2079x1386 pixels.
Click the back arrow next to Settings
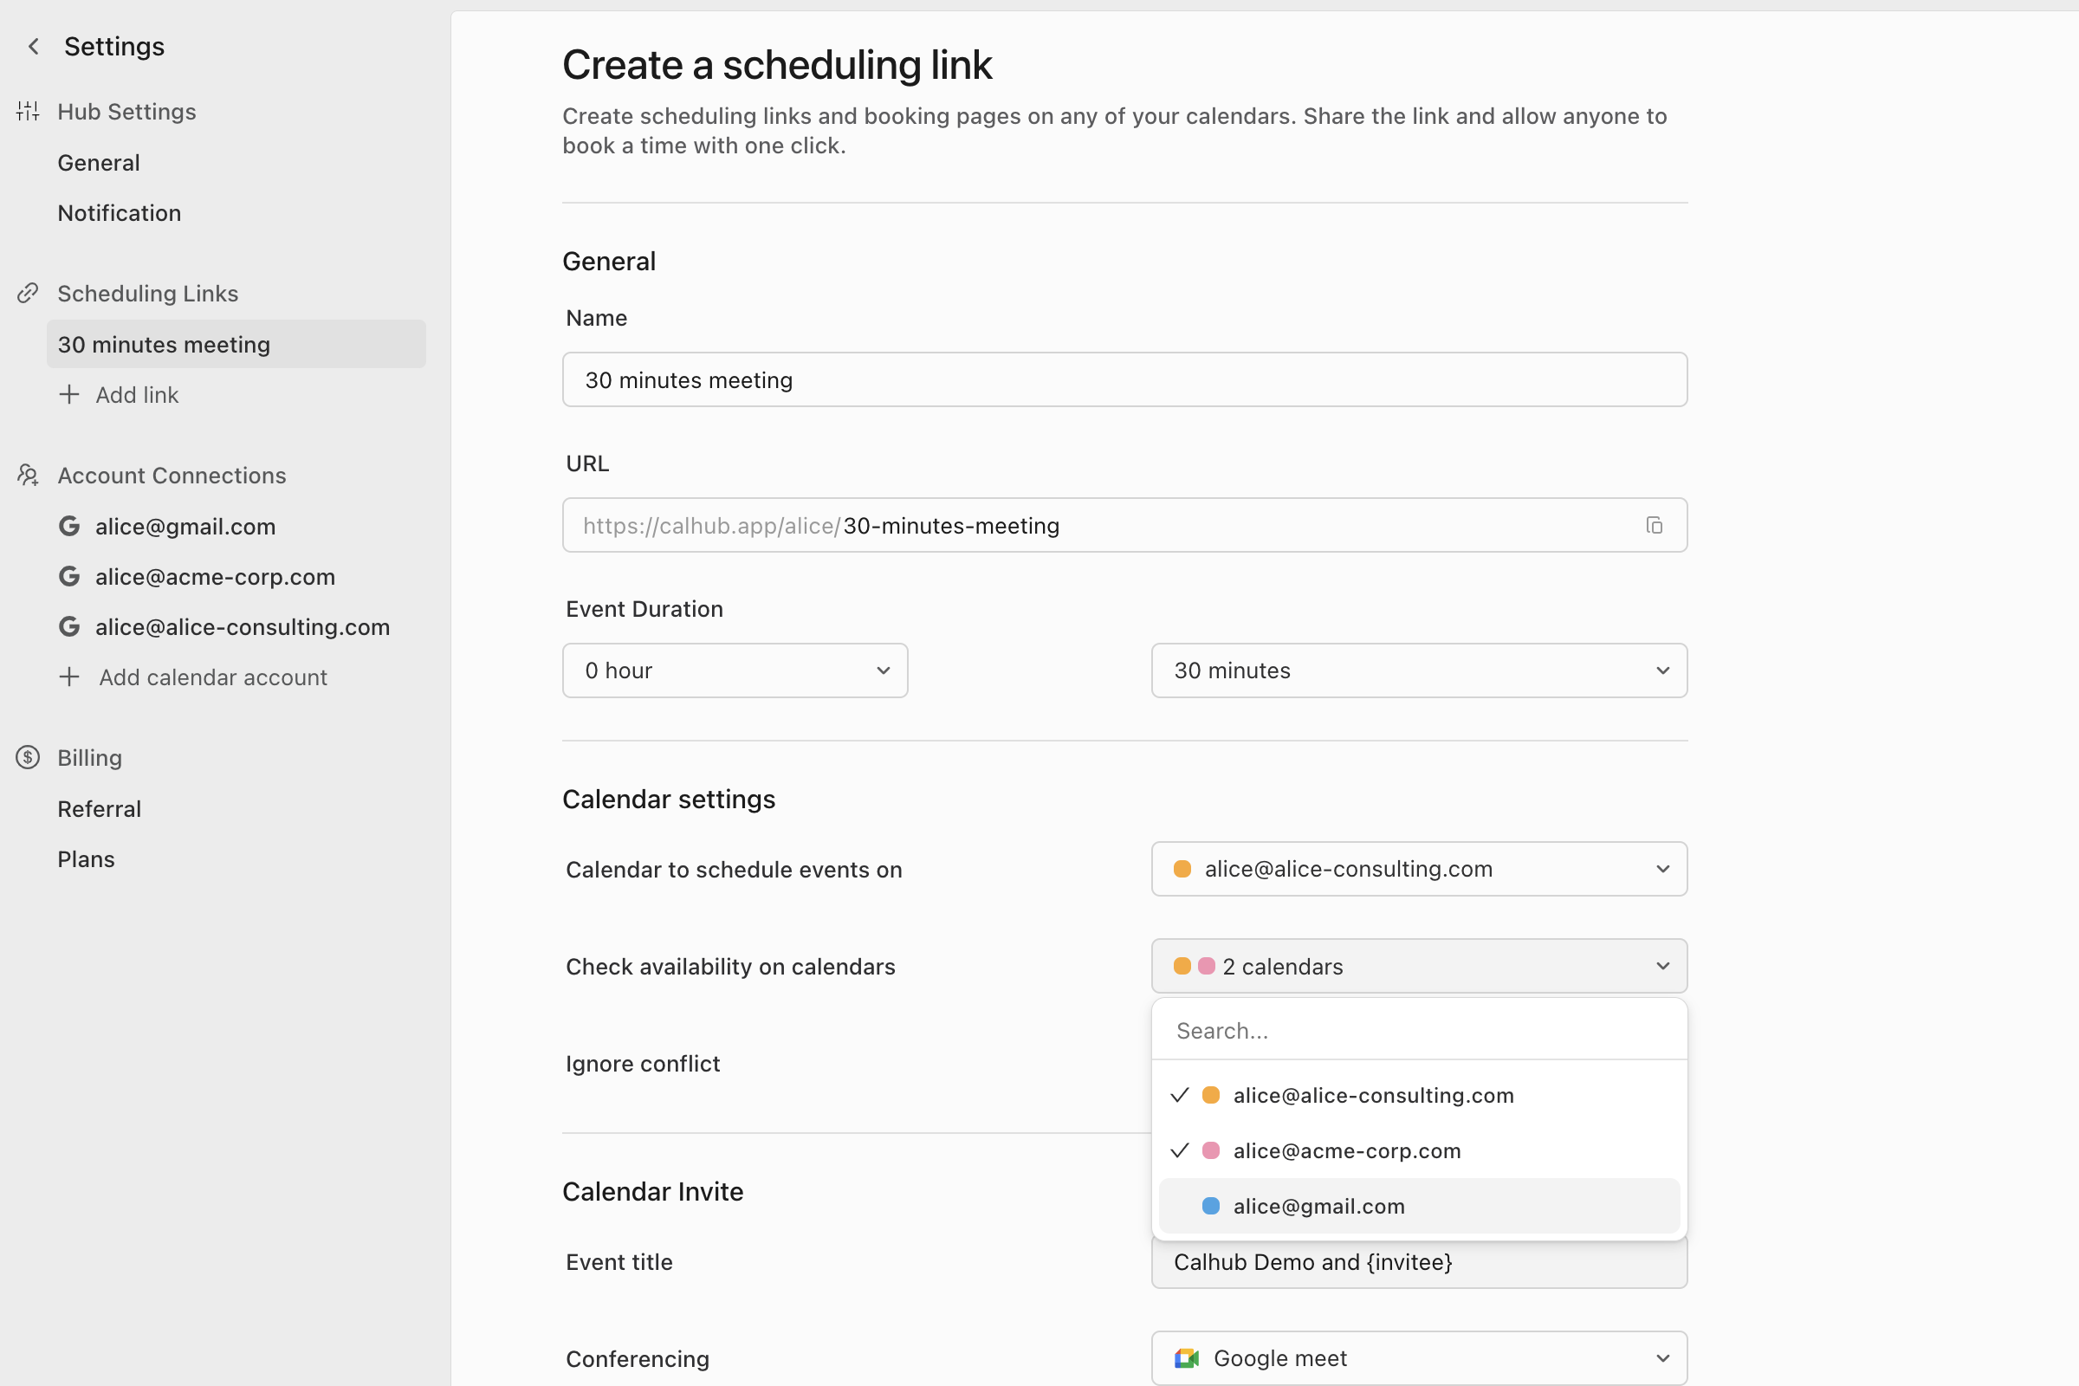(33, 46)
